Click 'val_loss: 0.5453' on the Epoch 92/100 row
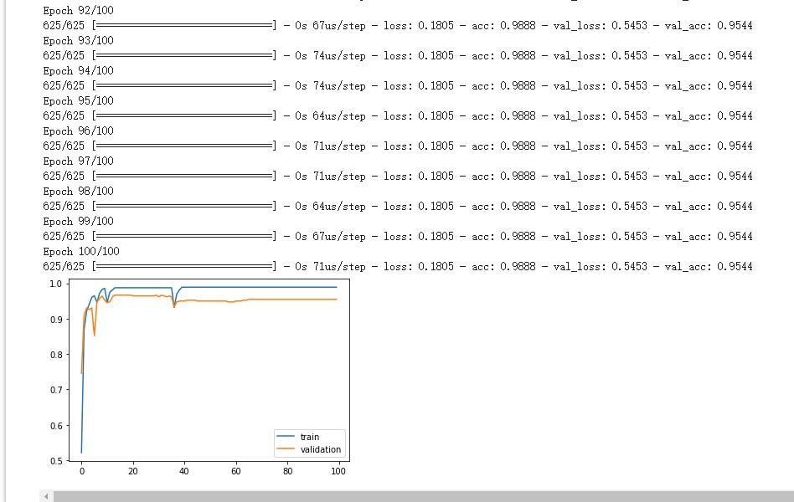 coord(600,25)
